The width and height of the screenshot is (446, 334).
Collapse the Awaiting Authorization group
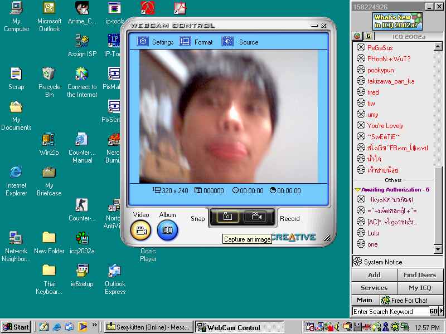pos(358,190)
